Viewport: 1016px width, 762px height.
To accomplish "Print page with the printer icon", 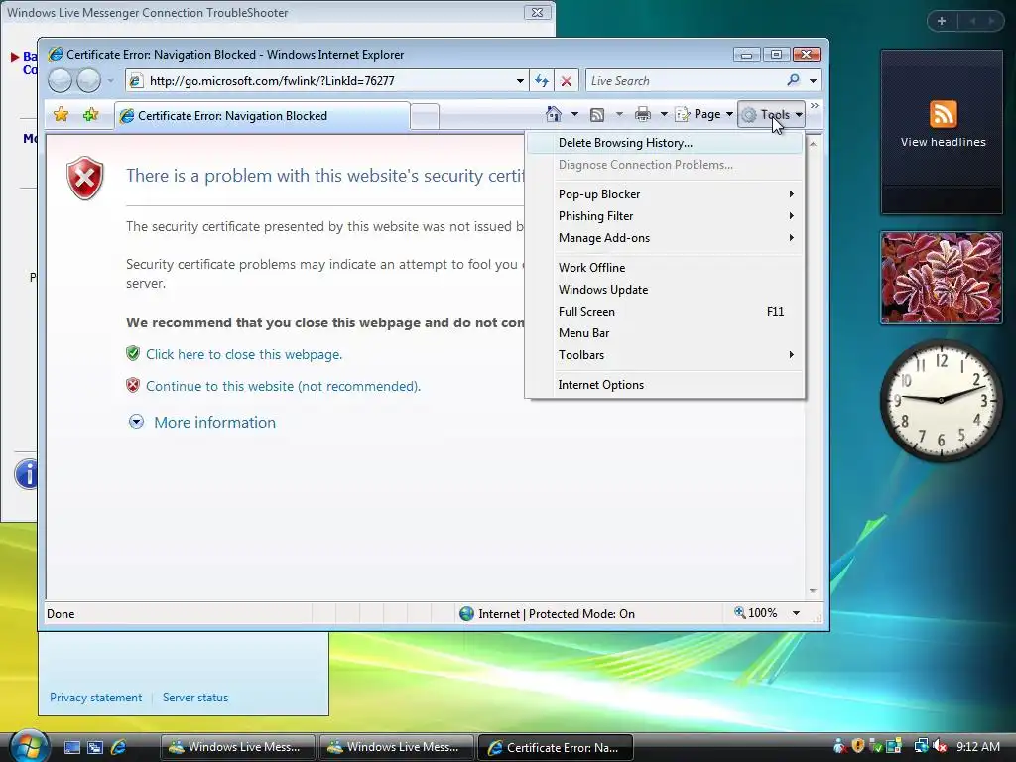I will (643, 115).
